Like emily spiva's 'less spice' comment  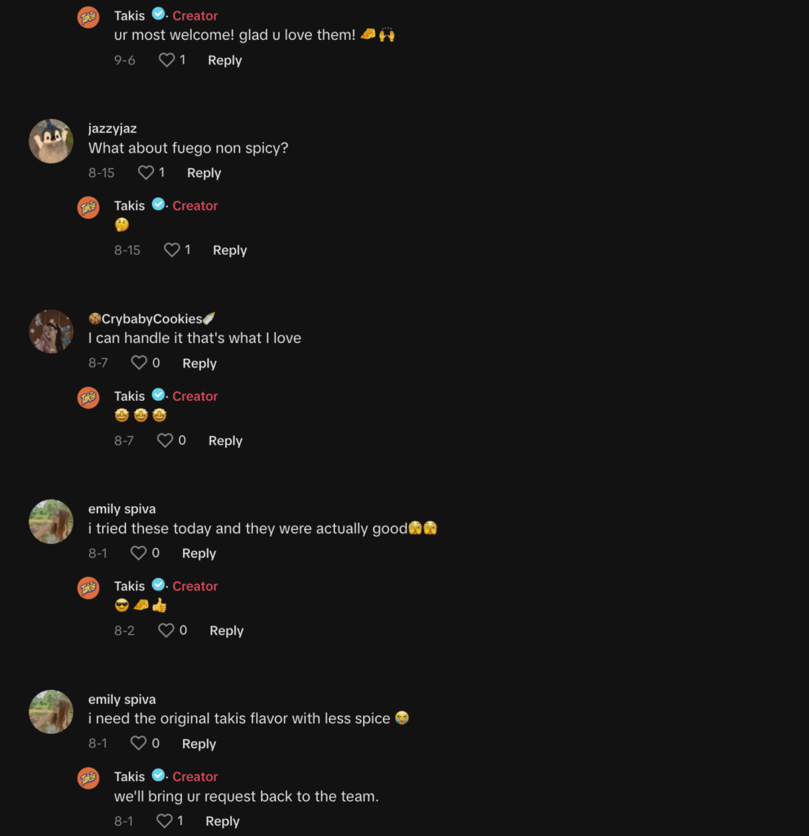(138, 743)
